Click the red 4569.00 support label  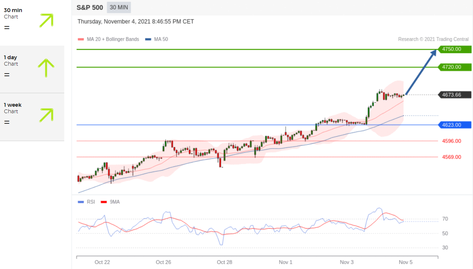click(451, 157)
